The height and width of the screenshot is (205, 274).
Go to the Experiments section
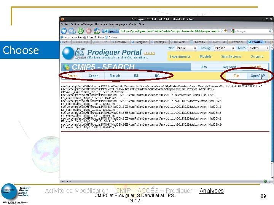coord(180,57)
